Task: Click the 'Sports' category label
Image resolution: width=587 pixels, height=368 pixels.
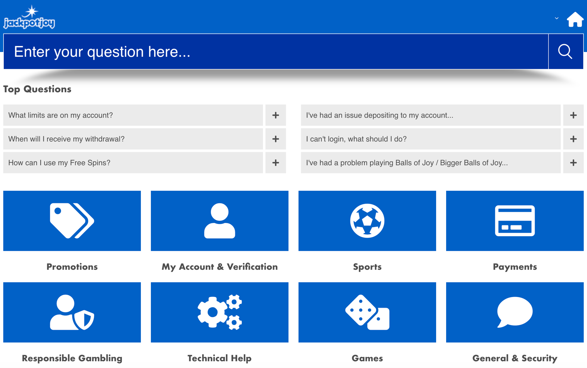Action: point(367,267)
